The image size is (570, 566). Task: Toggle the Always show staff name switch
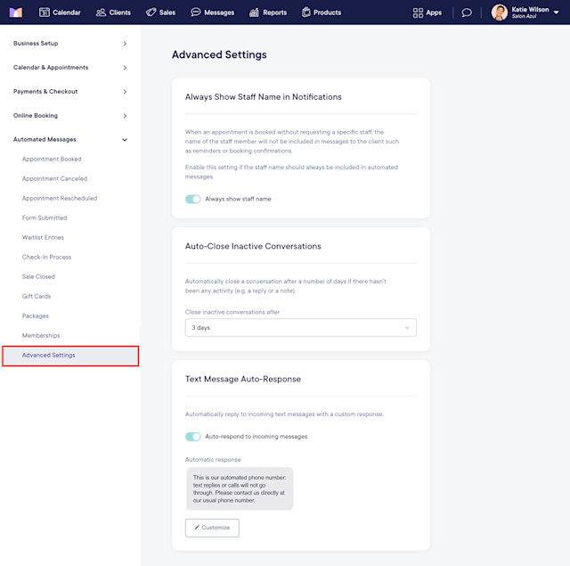[192, 199]
